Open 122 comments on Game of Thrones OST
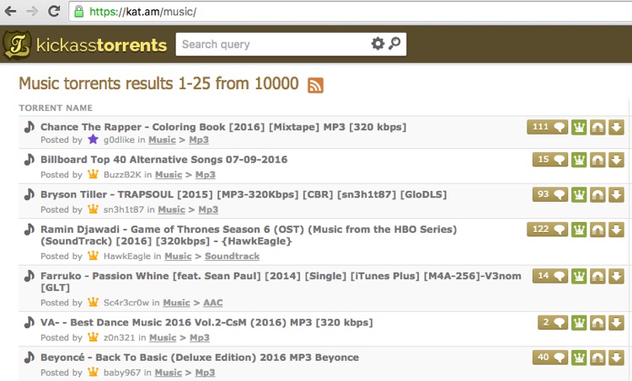The height and width of the screenshot is (381, 632). pos(548,230)
